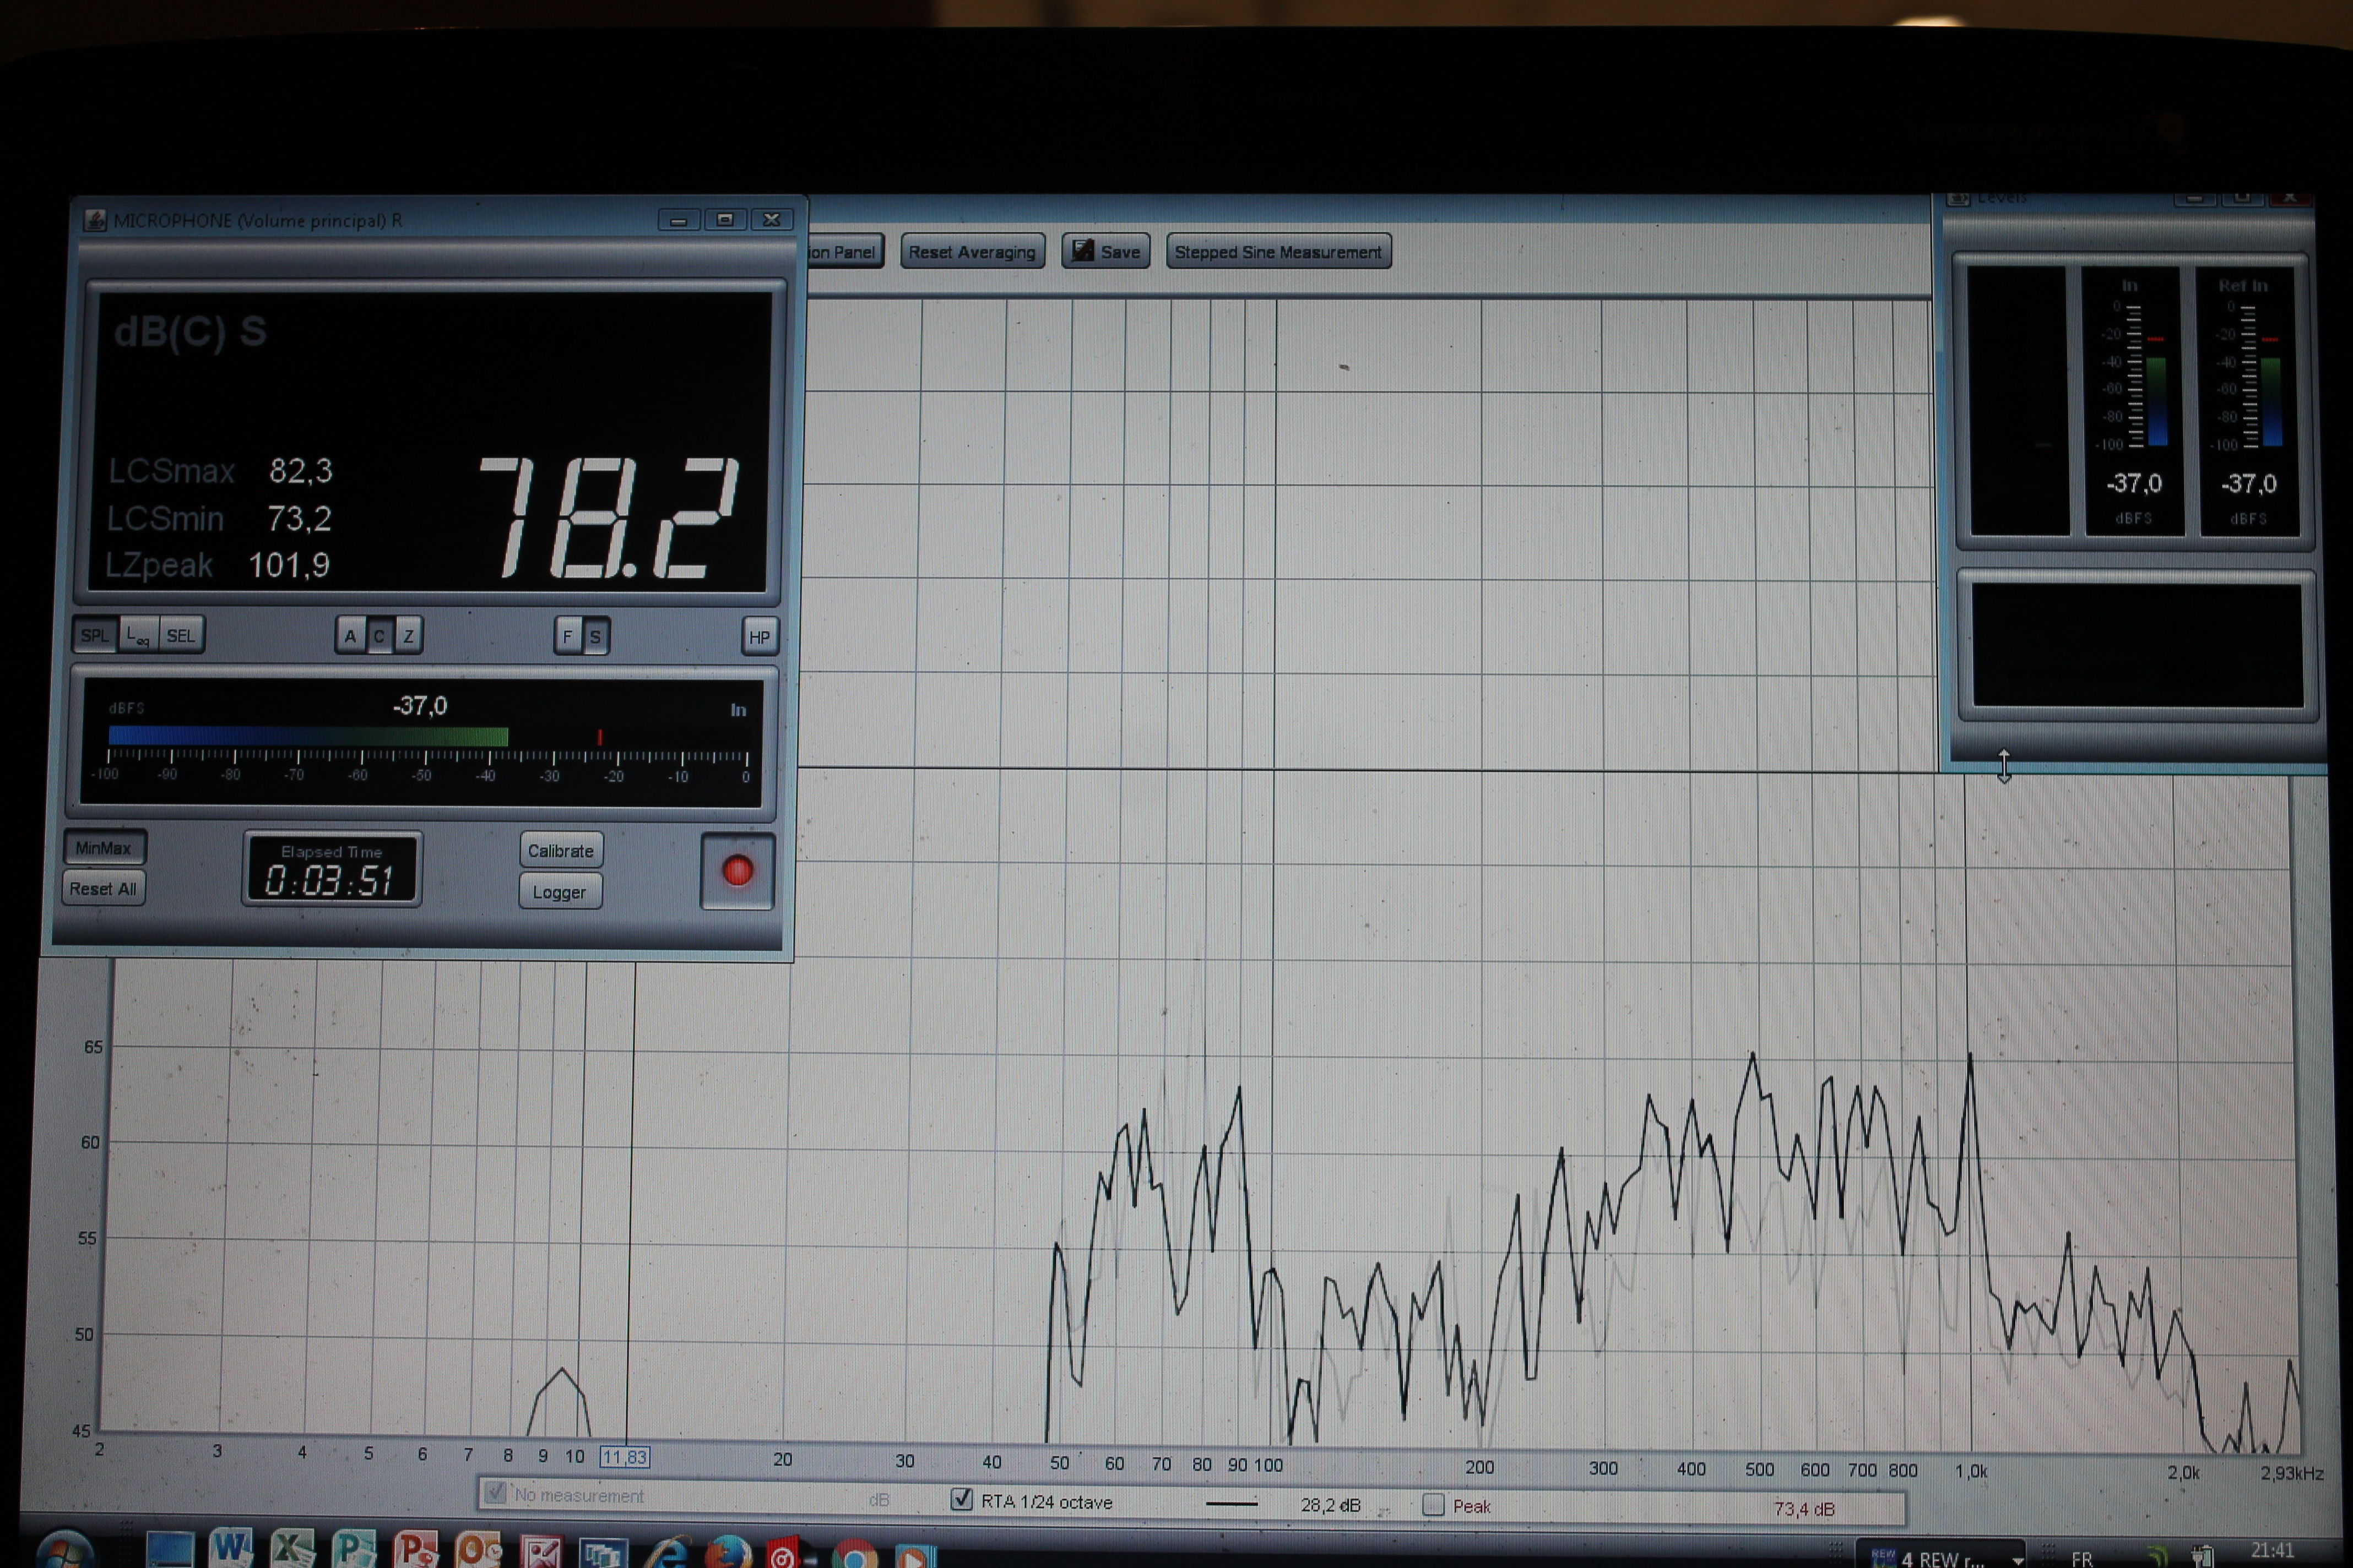The height and width of the screenshot is (1568, 2353).
Task: Toggle the RTA 1/24 octave checkbox
Action: point(961,1499)
